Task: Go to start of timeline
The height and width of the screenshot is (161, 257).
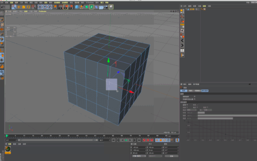Action: pyautogui.click(x=113, y=140)
